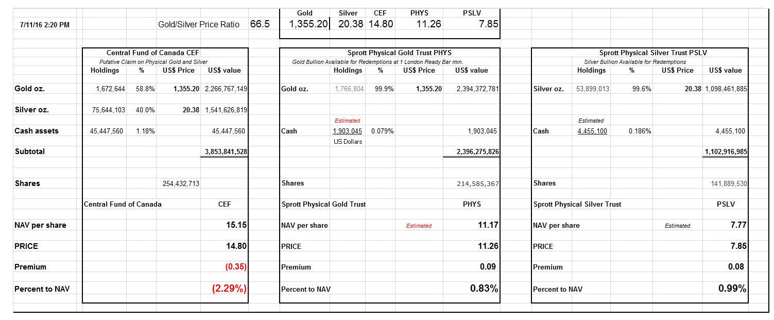The width and height of the screenshot is (774, 320).
Task: Select the ratio value 66.5
Action: (x=260, y=24)
